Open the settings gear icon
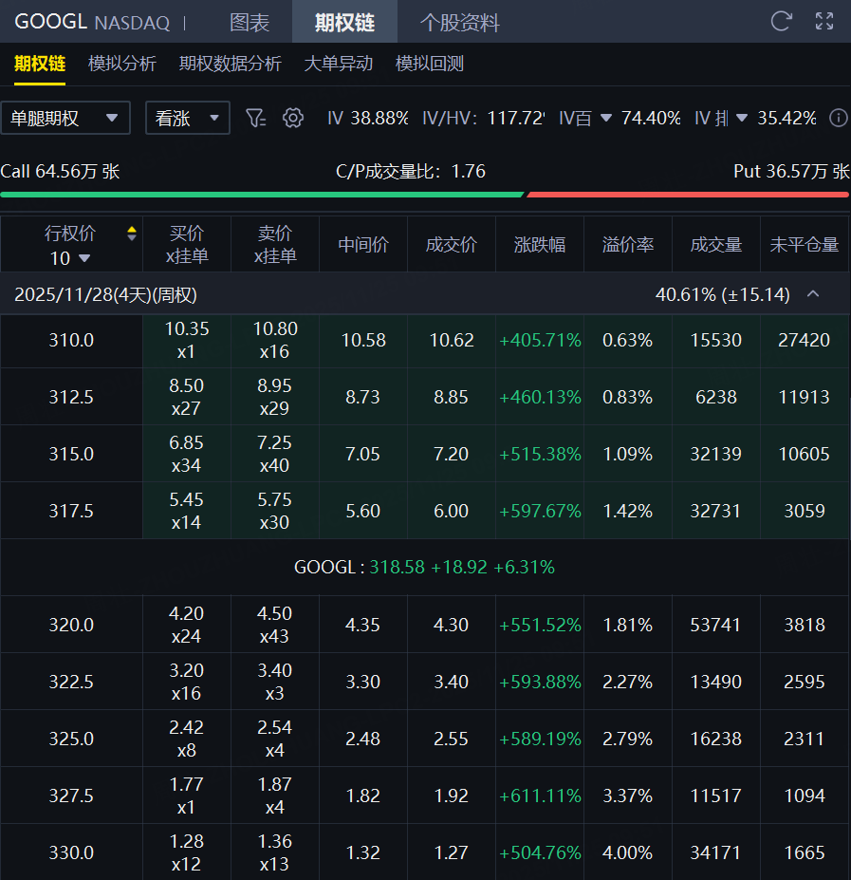Viewport: 851px width, 880px height. 293,118
